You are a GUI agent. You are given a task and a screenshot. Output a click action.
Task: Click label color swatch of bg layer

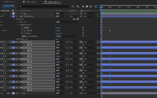pos(13,93)
